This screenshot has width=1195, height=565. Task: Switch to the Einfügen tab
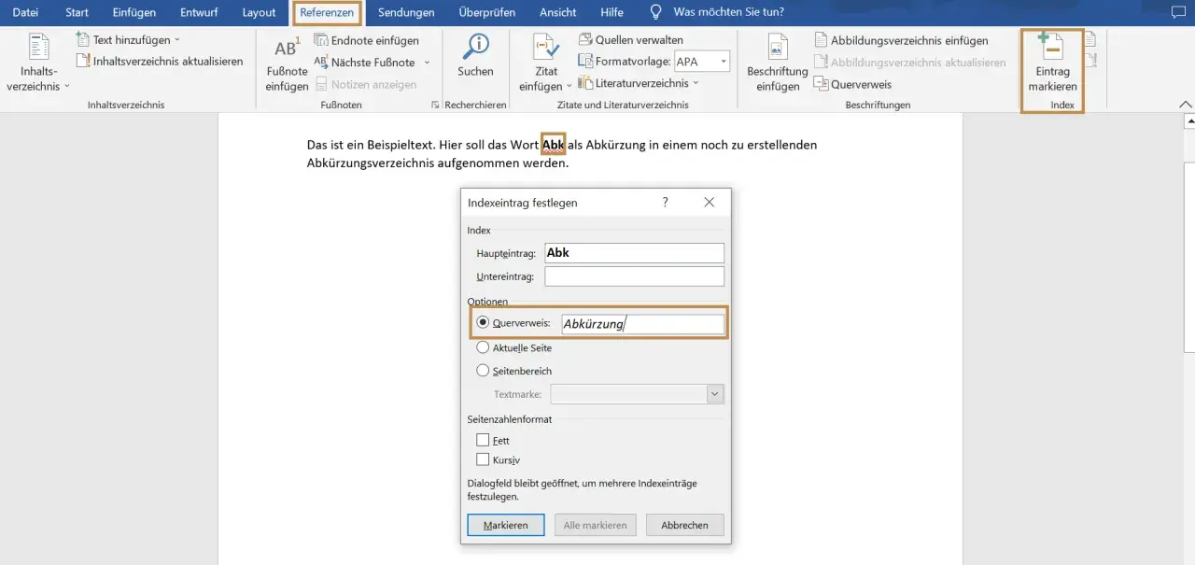click(134, 12)
